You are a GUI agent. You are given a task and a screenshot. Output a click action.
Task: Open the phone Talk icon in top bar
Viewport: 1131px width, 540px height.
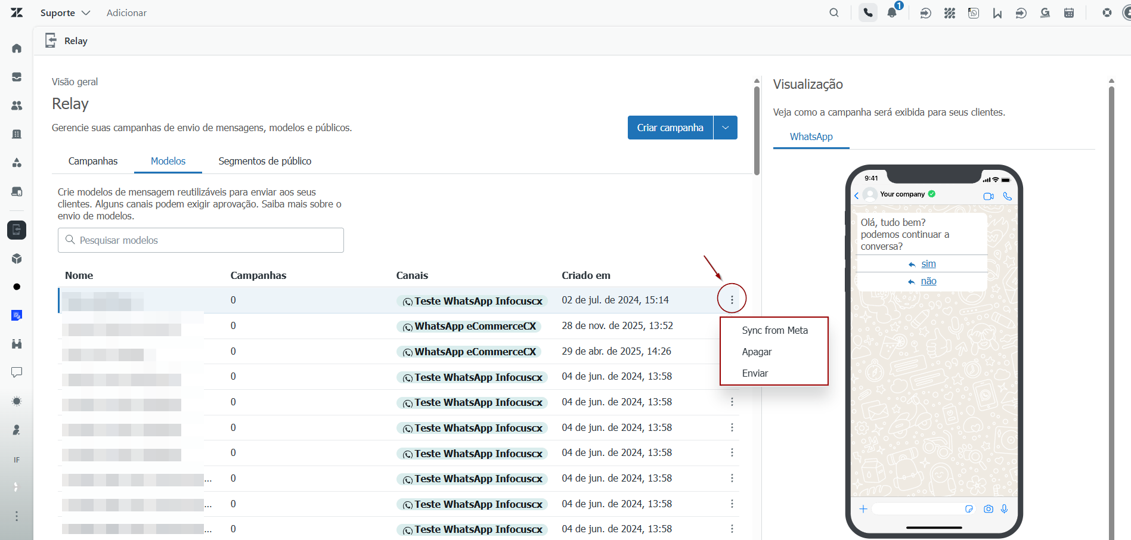pos(868,13)
